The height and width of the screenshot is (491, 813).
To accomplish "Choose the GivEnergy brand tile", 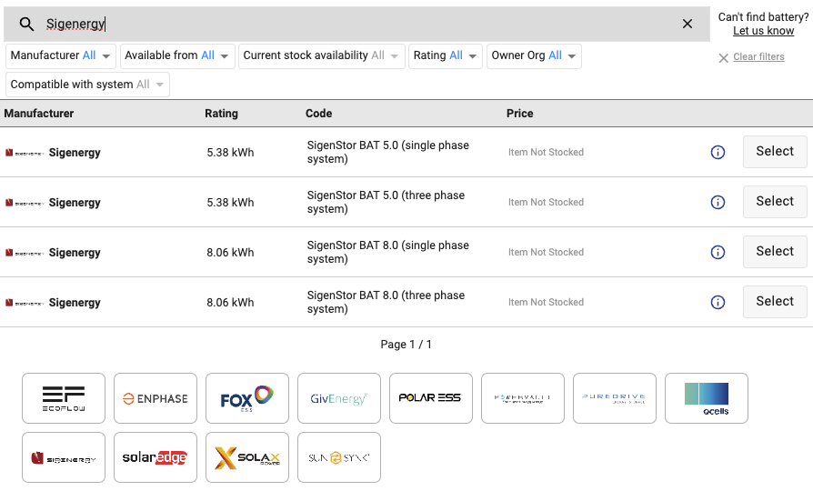I will tap(339, 398).
